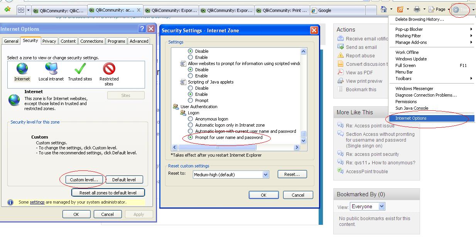Select the Restricted sites zone icon

[109, 69]
